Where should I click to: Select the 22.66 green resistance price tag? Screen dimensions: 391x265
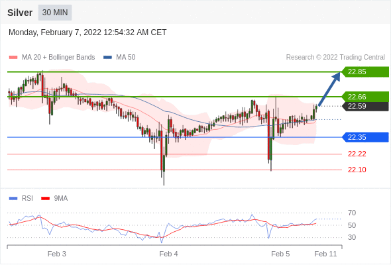(365, 97)
